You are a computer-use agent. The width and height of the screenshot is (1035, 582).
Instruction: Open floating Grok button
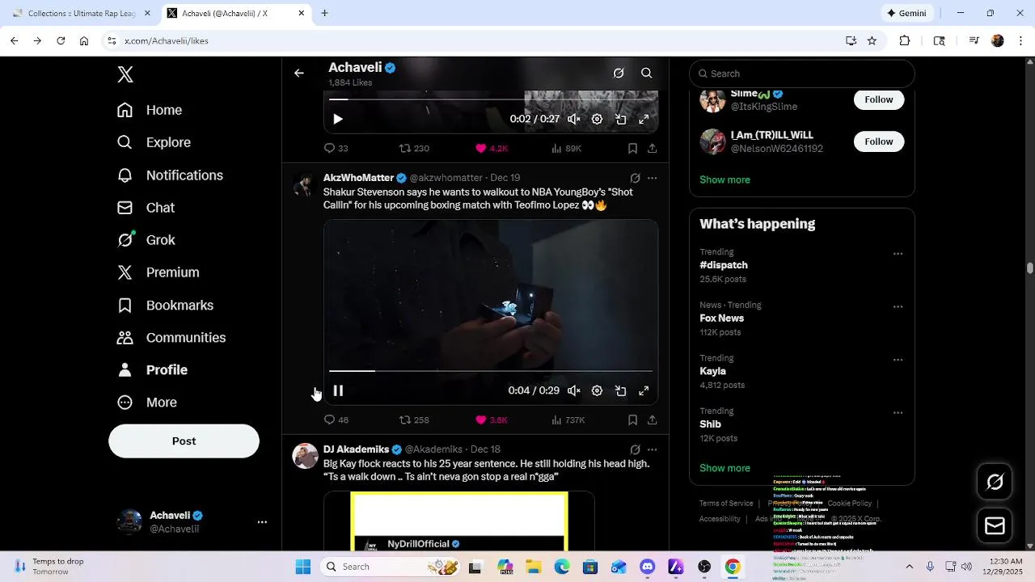(x=995, y=483)
